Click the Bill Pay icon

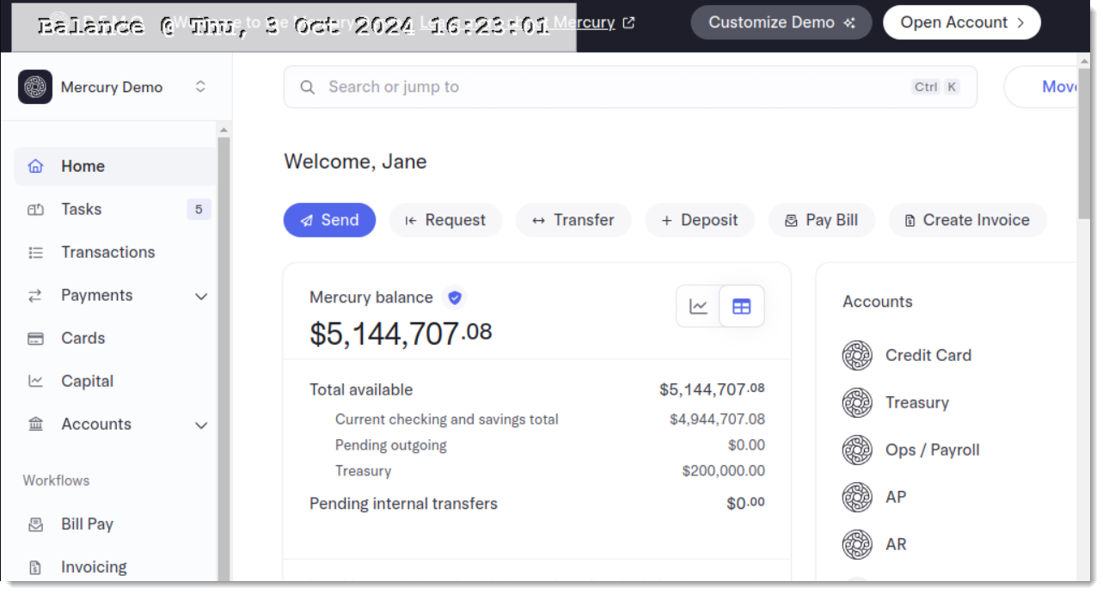click(x=35, y=524)
